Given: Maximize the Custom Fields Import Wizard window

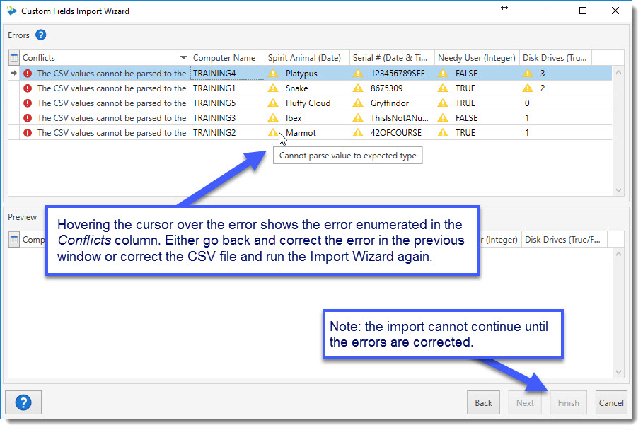Looking at the screenshot, I should pos(583,11).
